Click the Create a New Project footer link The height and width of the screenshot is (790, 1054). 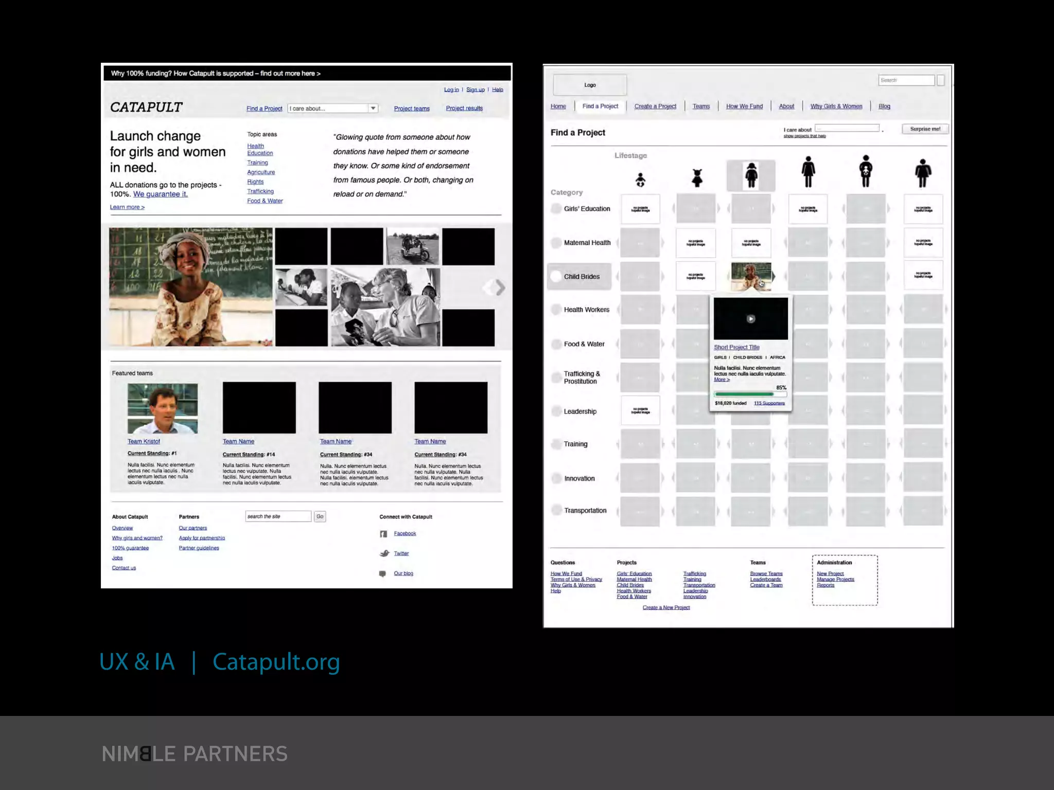(666, 607)
